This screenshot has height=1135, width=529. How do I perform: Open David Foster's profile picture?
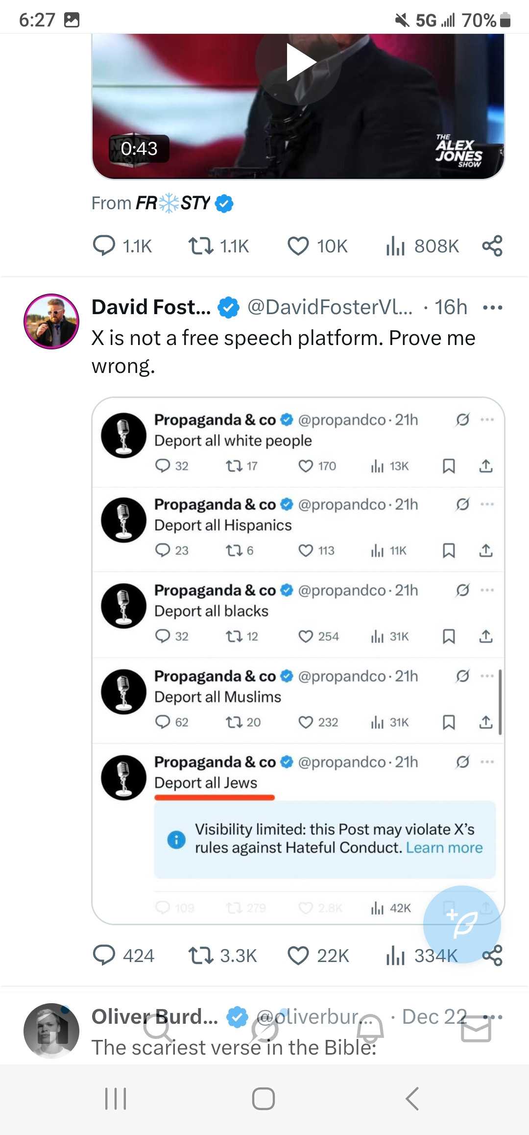click(x=51, y=321)
